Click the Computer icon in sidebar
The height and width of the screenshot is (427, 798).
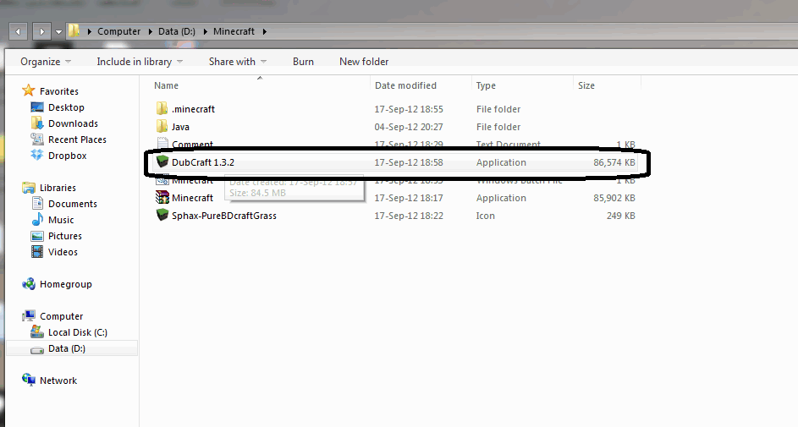pos(29,315)
